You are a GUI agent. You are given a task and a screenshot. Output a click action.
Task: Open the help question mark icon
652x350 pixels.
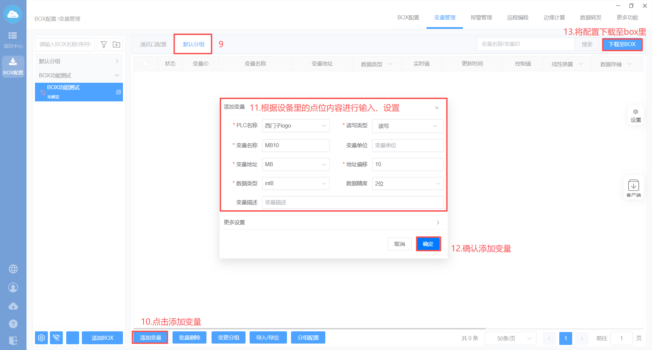pyautogui.click(x=13, y=324)
